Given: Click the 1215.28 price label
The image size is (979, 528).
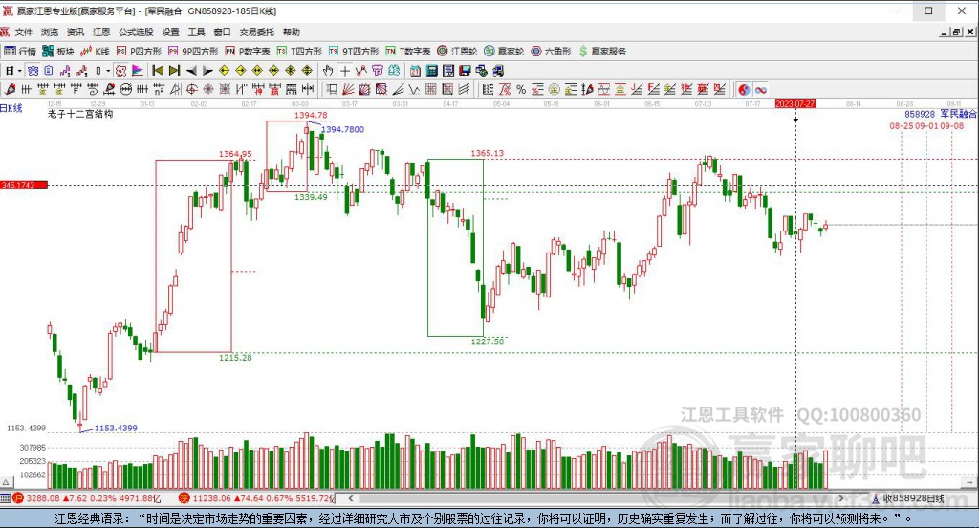Looking at the screenshot, I should tap(235, 358).
